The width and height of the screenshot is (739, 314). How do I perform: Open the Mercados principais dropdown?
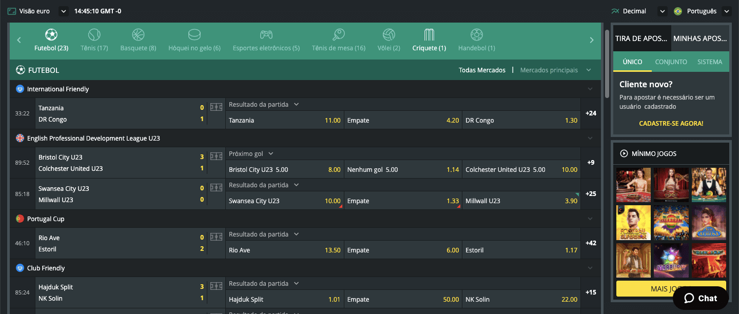coord(556,70)
